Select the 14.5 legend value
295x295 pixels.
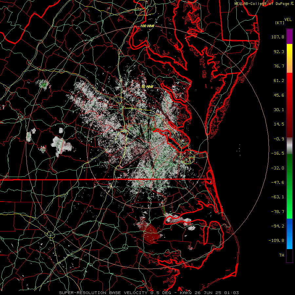pyautogui.click(x=279, y=124)
